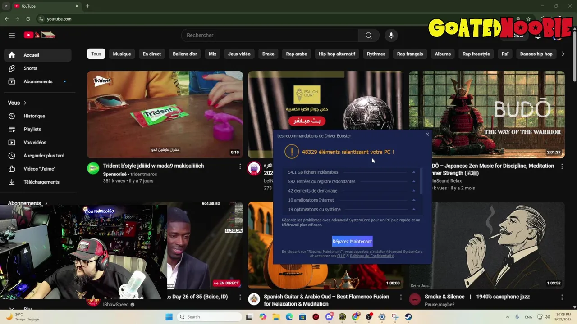Image resolution: width=577 pixels, height=324 pixels.
Task: Open Téléchargements in the sidebar
Action: (38, 182)
